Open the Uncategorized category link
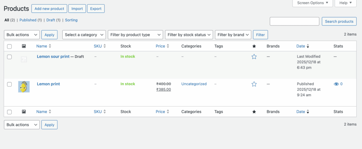The width and height of the screenshot is (362, 149). [194, 84]
